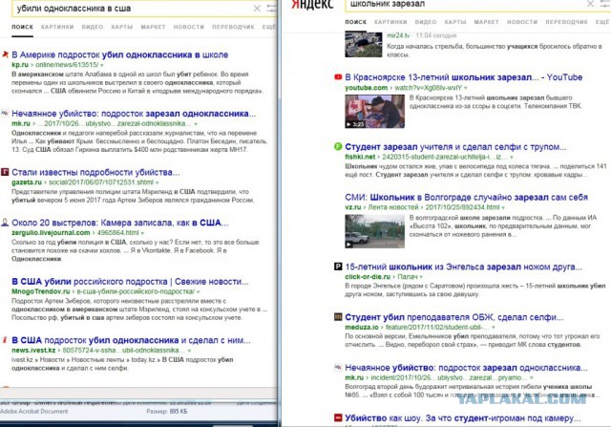The image size is (611, 427).
Task: Click the news.ivest.kz favicon icon
Action: coord(5,340)
